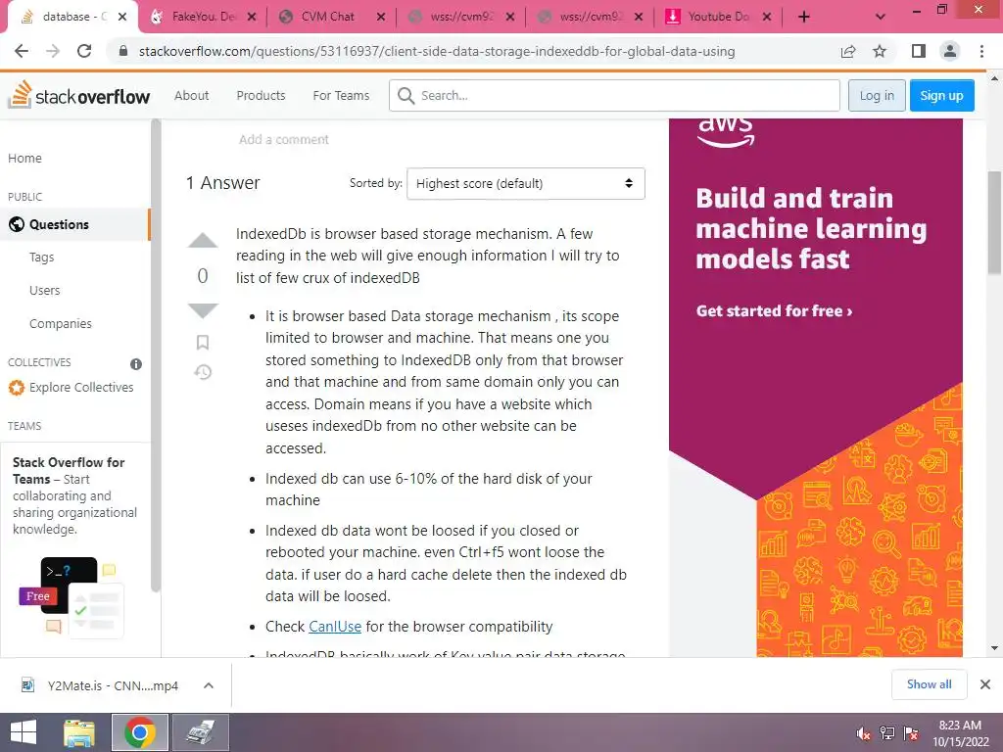This screenshot has height=752, width=1003.
Task: Close the FakeYou tab
Action: pos(252,18)
